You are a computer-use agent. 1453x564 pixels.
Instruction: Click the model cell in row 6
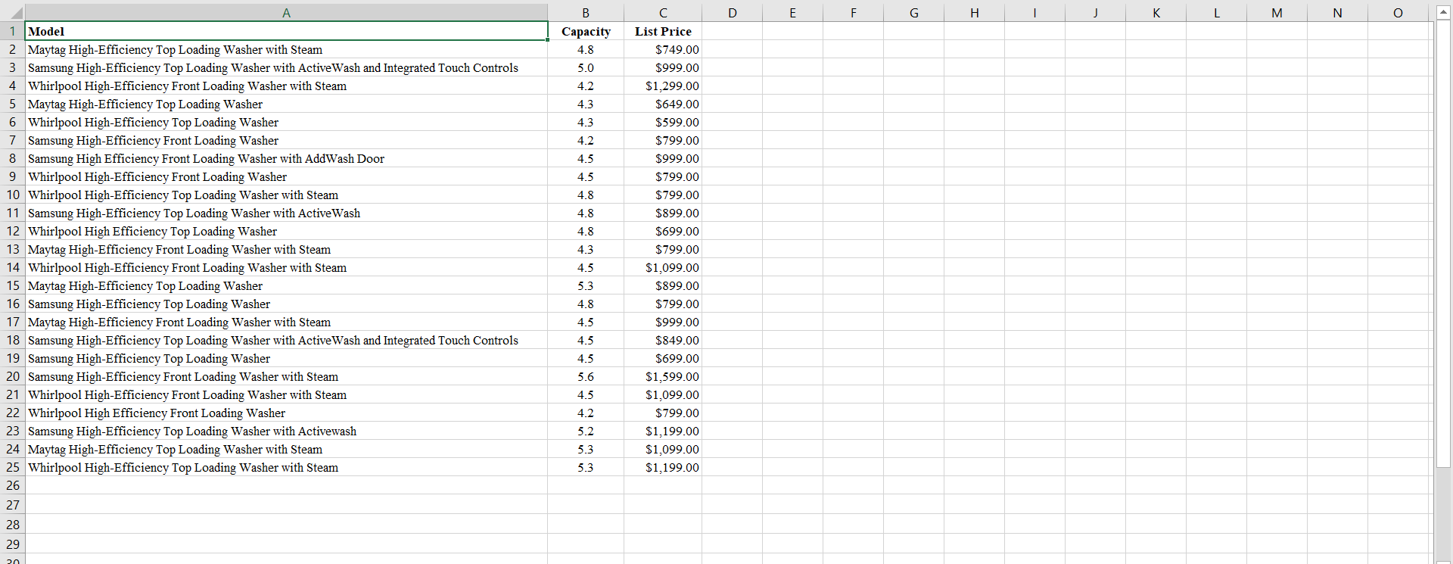pyautogui.click(x=286, y=122)
